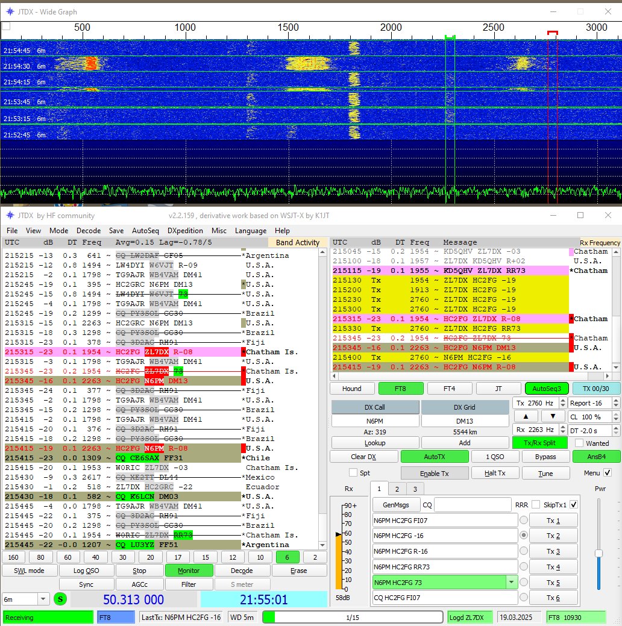Switch to message tab 3
The image size is (622, 626).
tap(415, 489)
